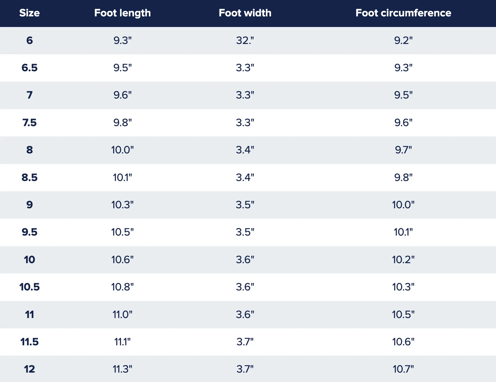Click the 10.0" foot length cell for size 8

(x=122, y=150)
